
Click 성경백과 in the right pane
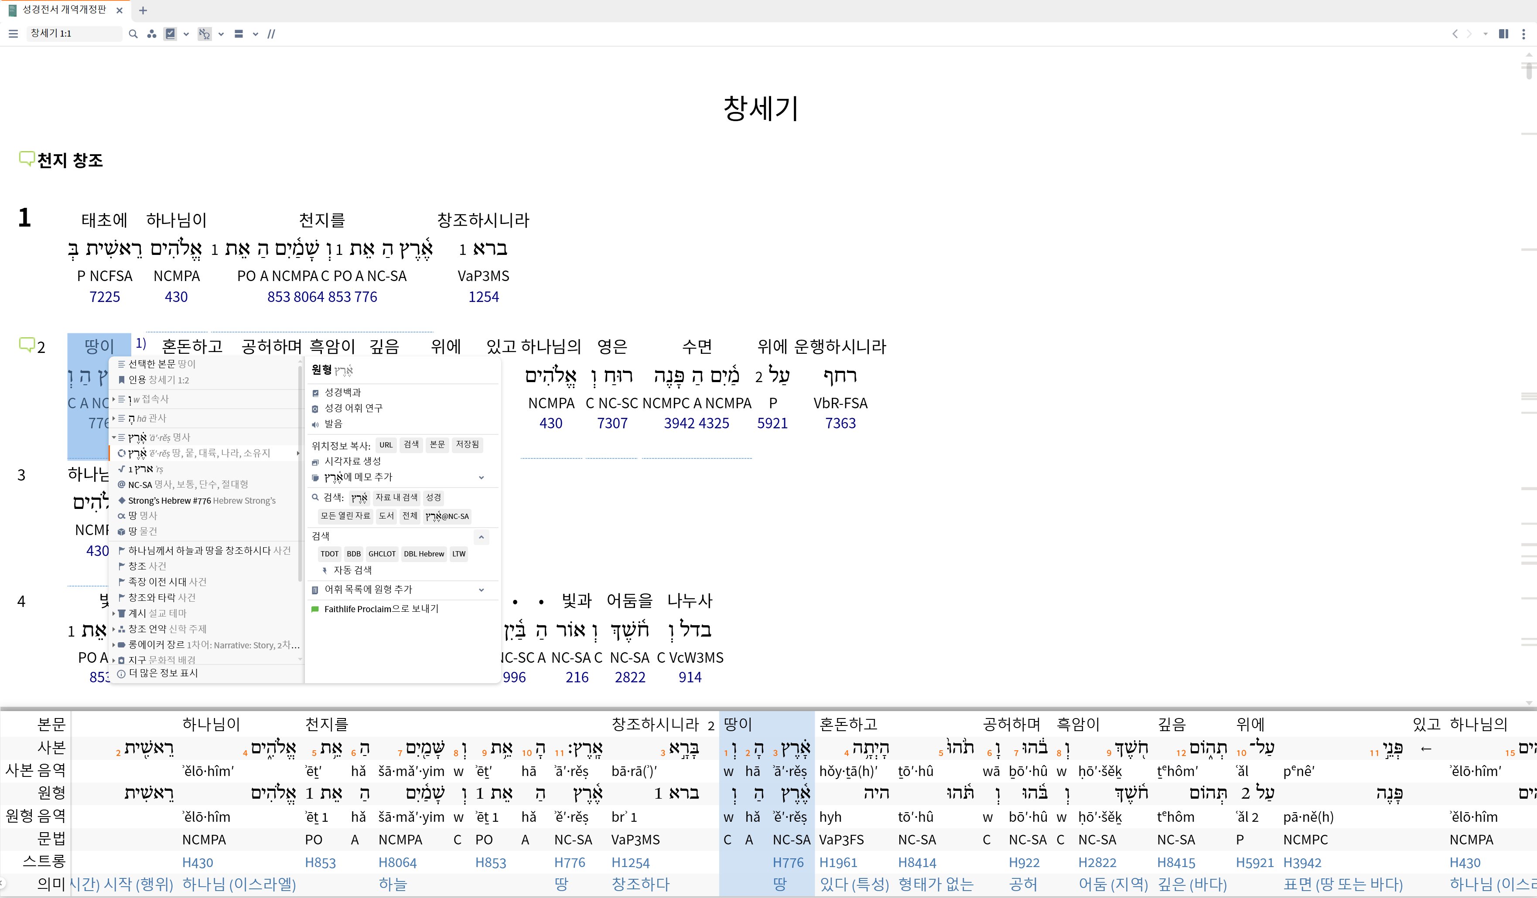coord(342,392)
